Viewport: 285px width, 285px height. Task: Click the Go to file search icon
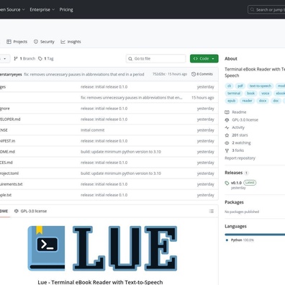pyautogui.click(x=130, y=58)
